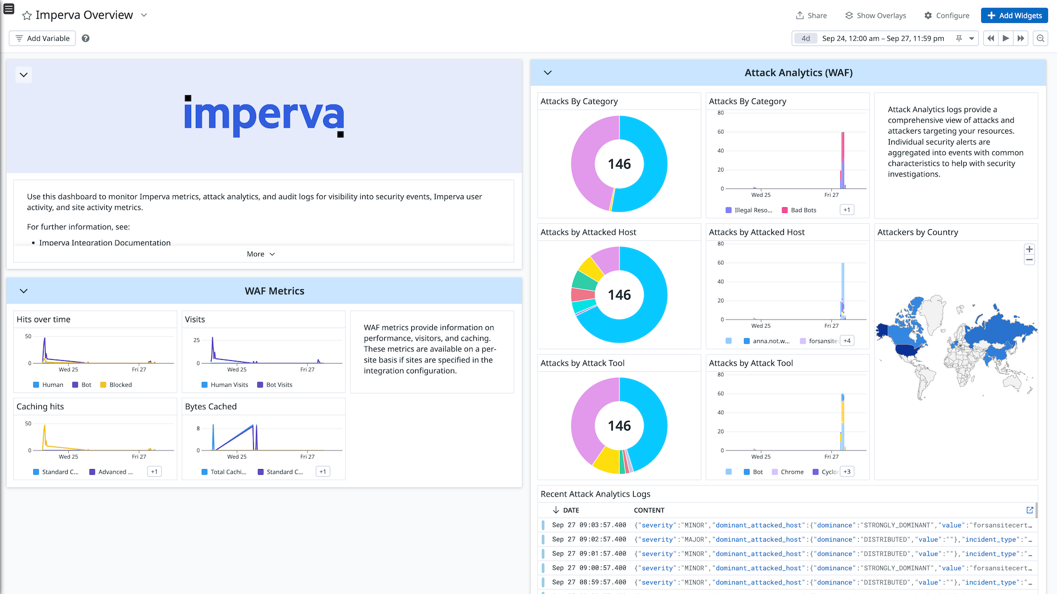1057x594 pixels.
Task: Click Show Overlays
Action: click(x=875, y=15)
